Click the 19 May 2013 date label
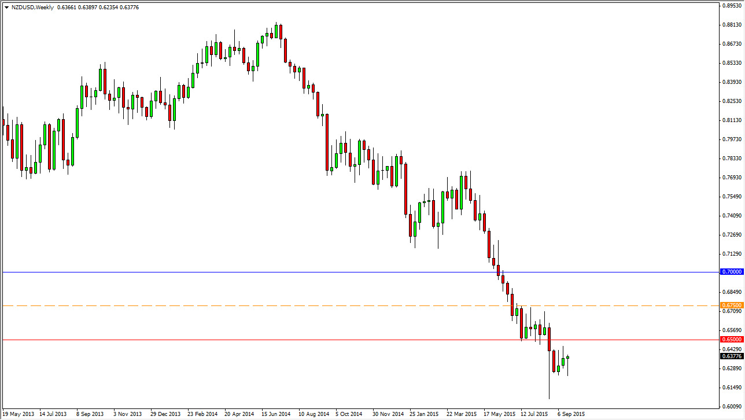This screenshot has height=420, width=745. click(x=19, y=414)
